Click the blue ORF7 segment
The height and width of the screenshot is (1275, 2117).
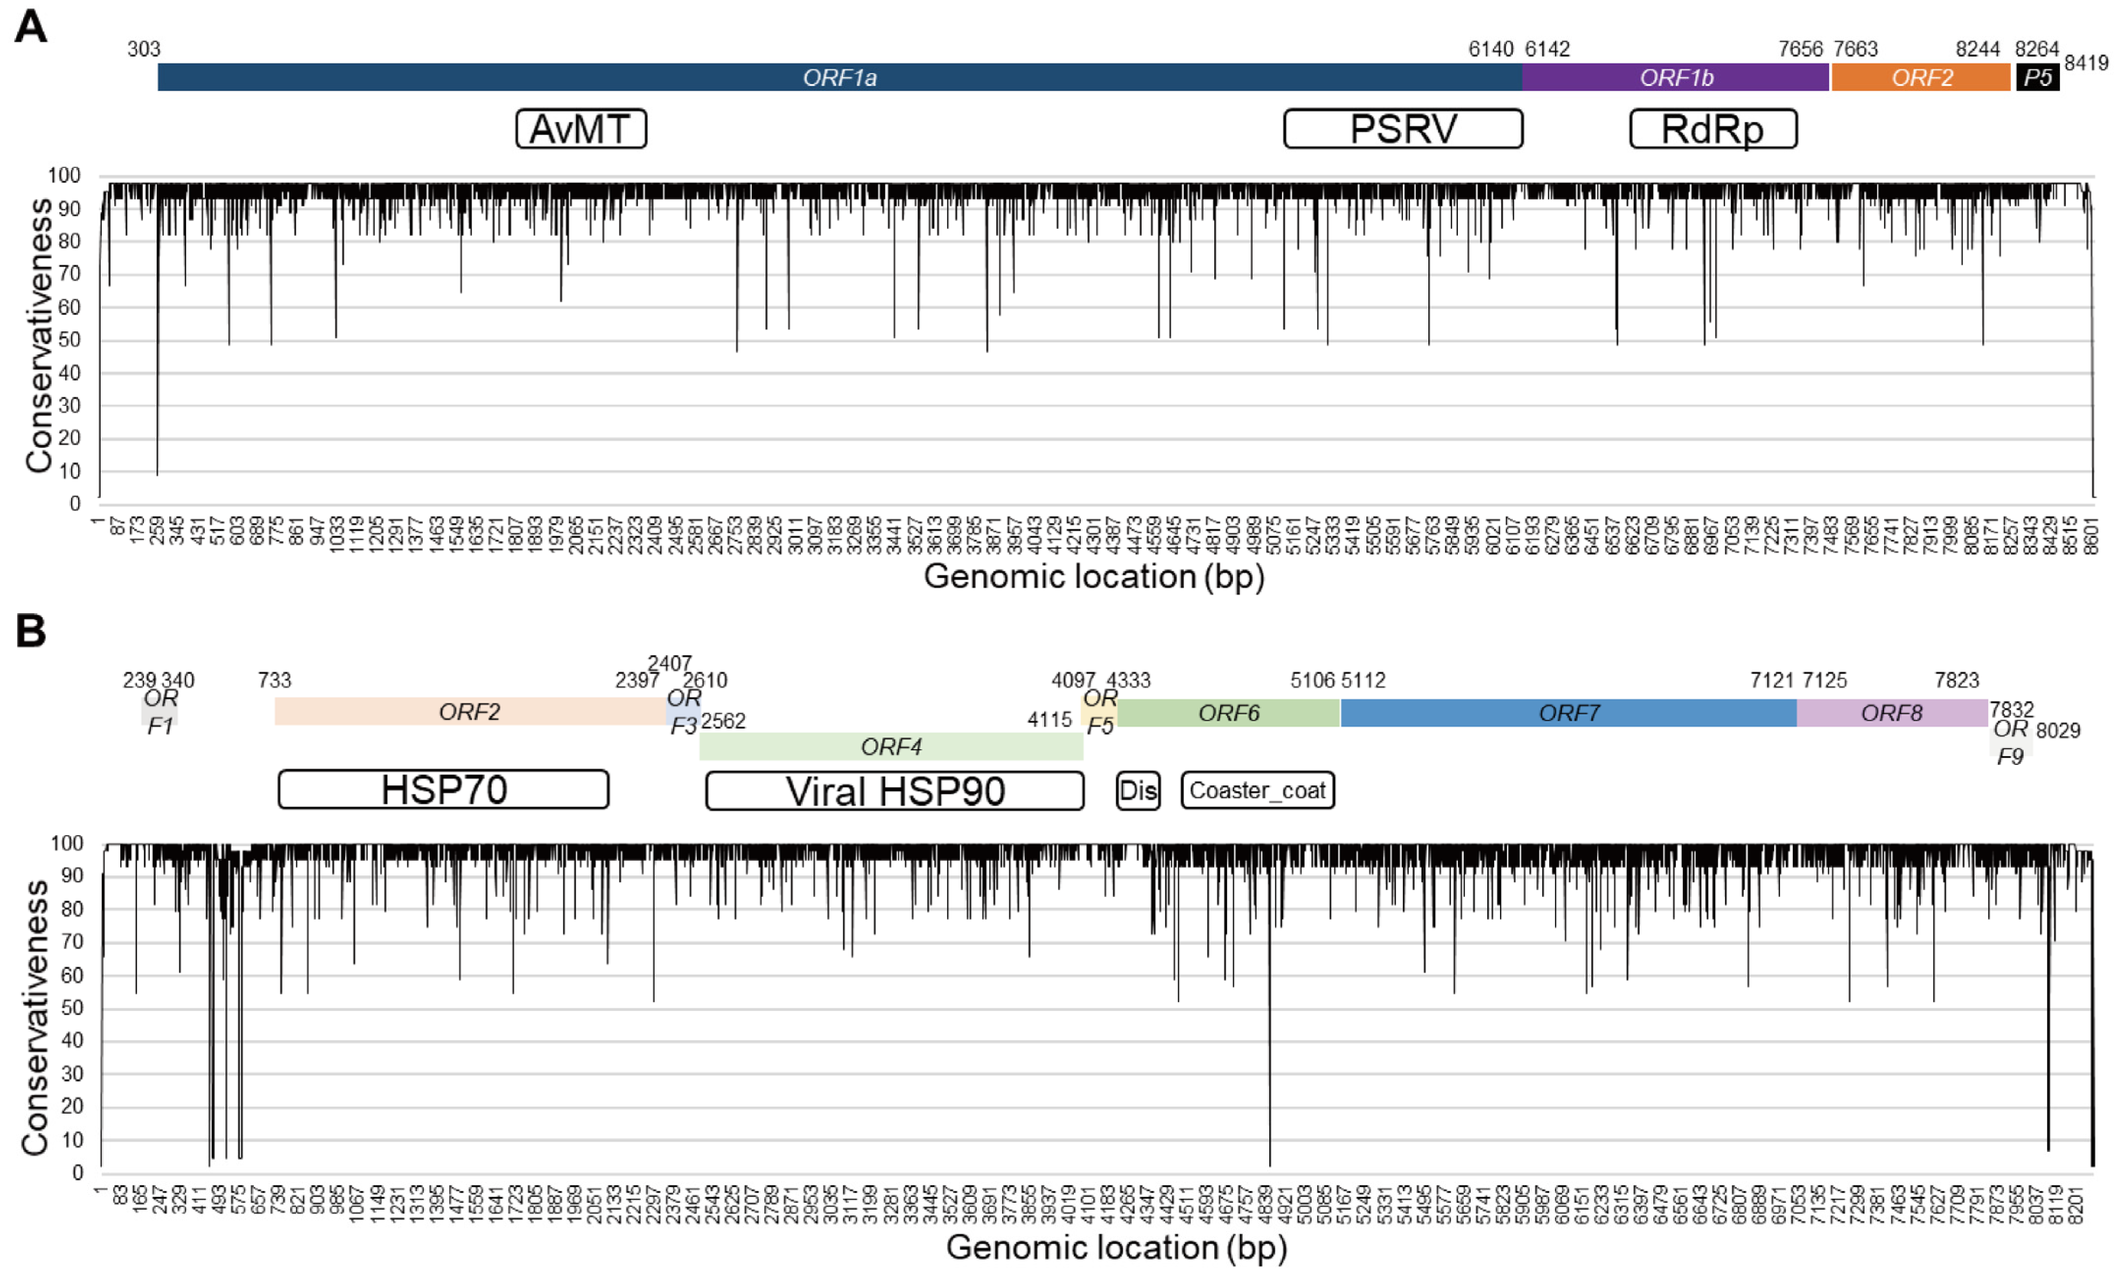click(1568, 713)
